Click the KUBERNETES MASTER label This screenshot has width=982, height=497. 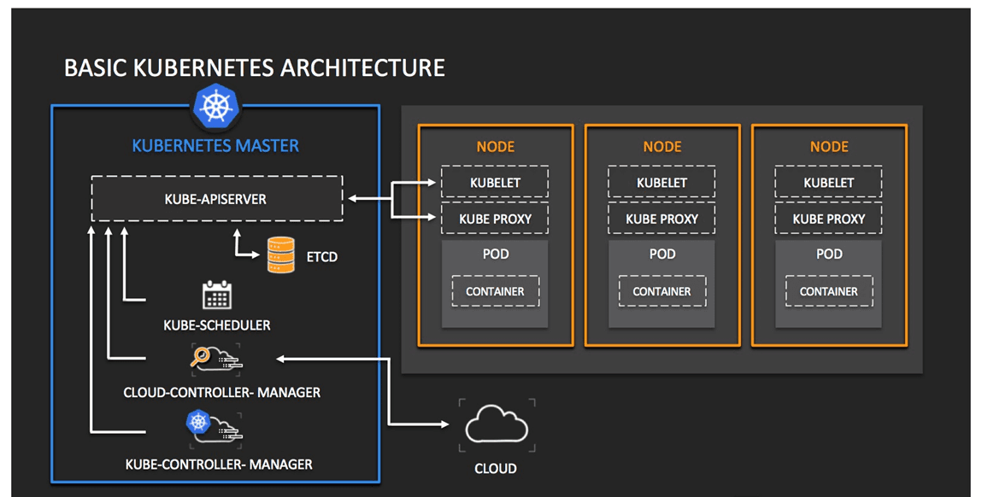point(215,146)
